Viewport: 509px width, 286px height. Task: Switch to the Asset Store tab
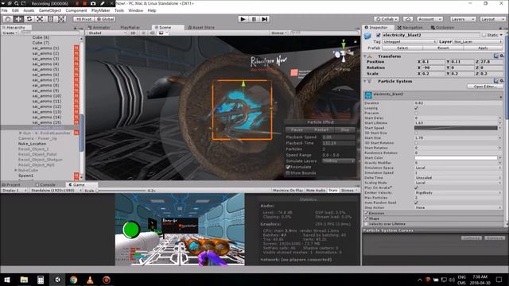click(x=201, y=28)
